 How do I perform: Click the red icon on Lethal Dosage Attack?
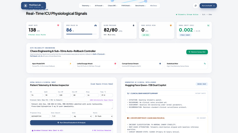click(115, 64)
